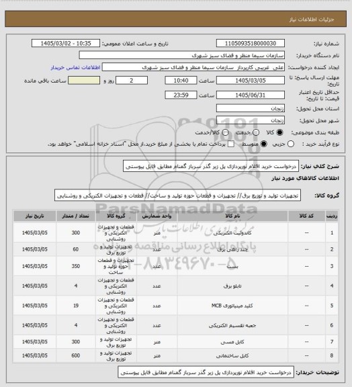Click the نام کالا column header

click(232, 216)
